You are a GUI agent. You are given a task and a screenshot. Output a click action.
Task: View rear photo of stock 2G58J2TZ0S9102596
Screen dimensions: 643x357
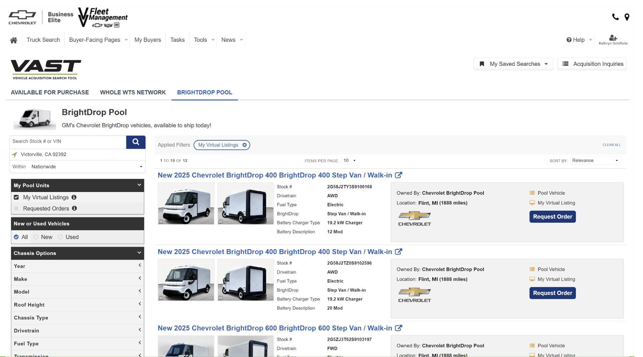coord(246,280)
